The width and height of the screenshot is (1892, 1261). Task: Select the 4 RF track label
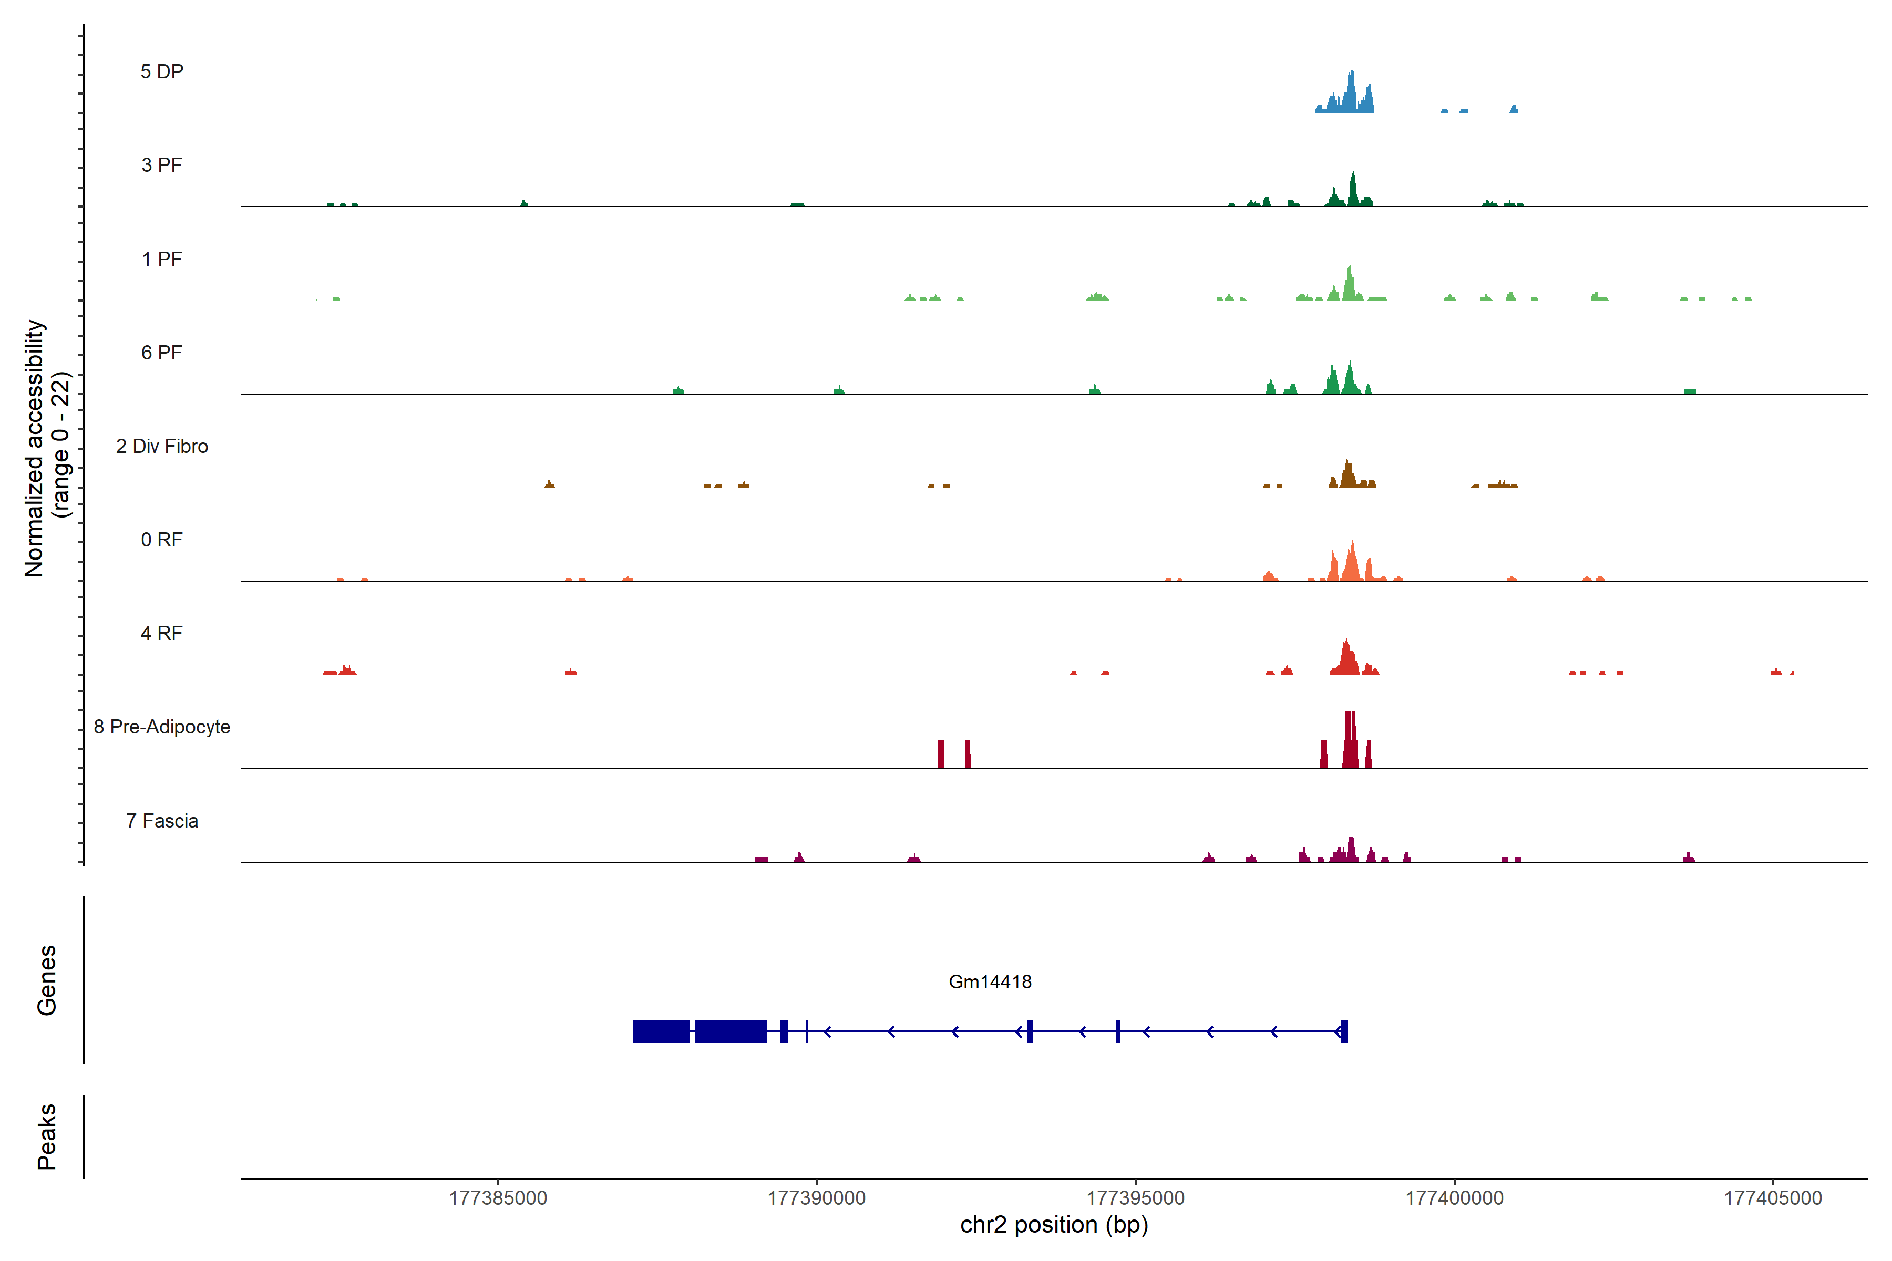coord(162,633)
